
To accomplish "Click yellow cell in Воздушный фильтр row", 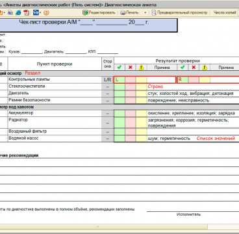I will click(142, 132).
